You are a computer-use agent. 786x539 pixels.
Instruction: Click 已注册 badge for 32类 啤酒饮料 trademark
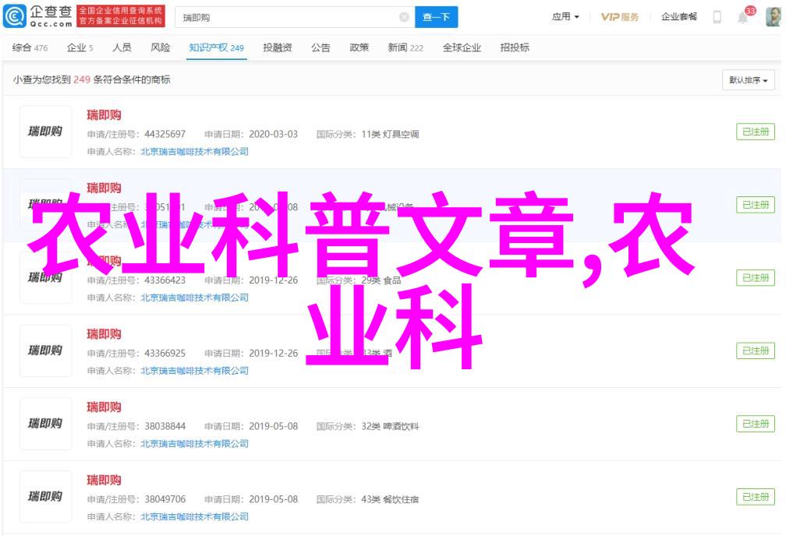[756, 424]
